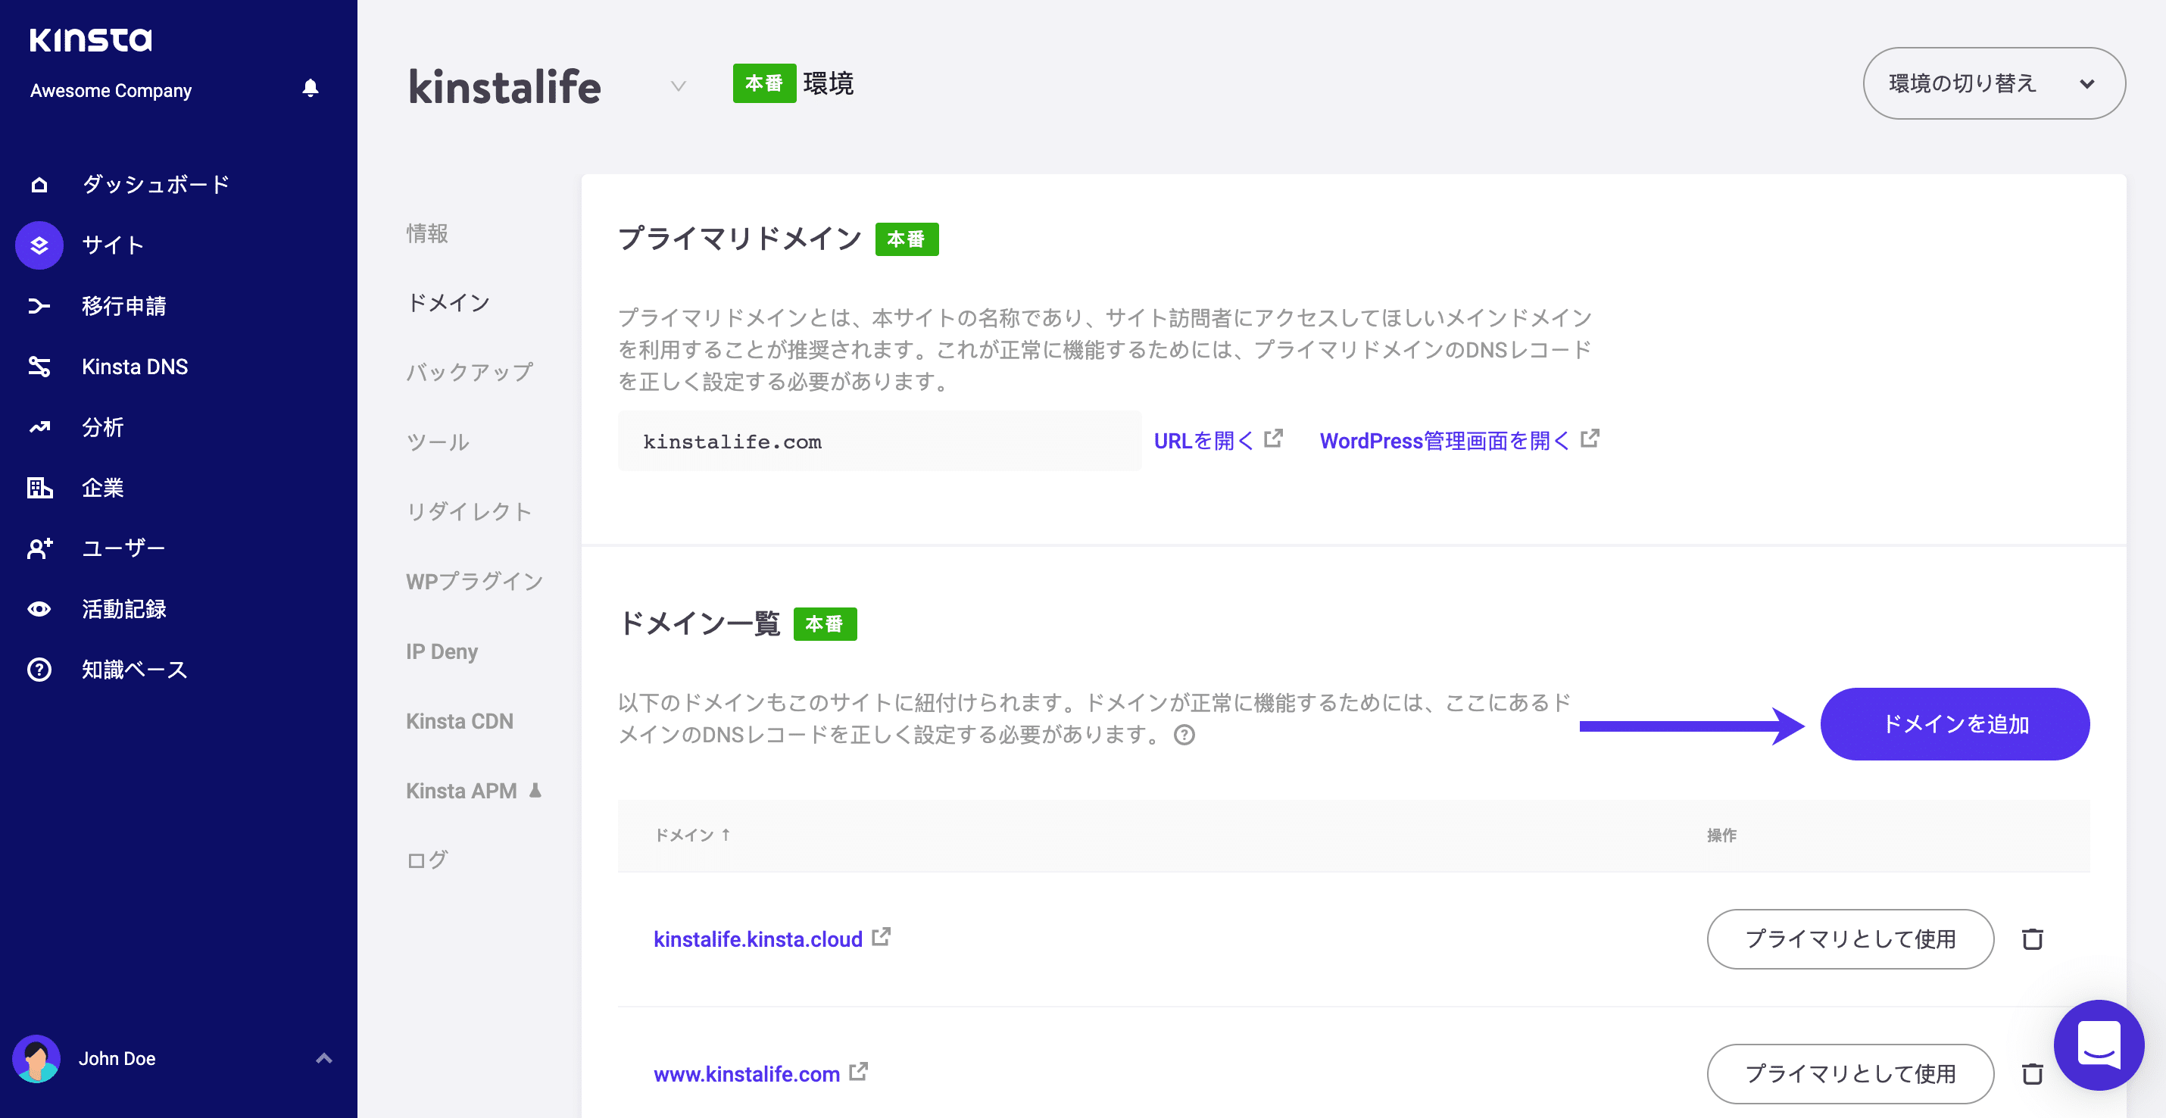This screenshot has width=2166, height=1118.
Task: Open 活動記録 in sidebar
Action: 123,609
